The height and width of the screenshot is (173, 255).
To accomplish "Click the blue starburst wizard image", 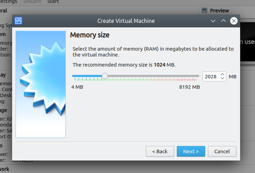I will tap(41, 84).
